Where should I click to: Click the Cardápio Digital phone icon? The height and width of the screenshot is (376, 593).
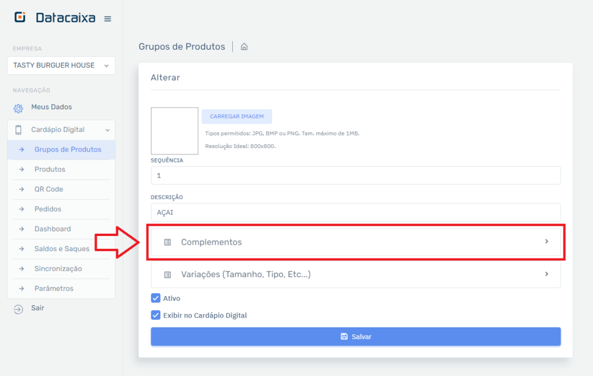(x=19, y=130)
